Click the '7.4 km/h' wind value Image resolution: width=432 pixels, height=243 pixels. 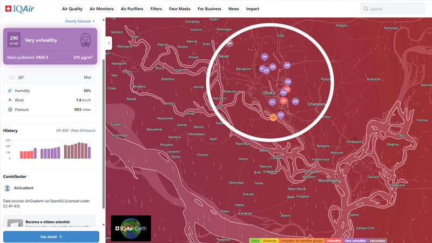coord(84,100)
